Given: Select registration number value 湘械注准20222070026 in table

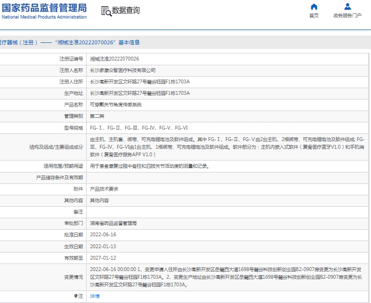Looking at the screenshot, I should pyautogui.click(x=114, y=59).
